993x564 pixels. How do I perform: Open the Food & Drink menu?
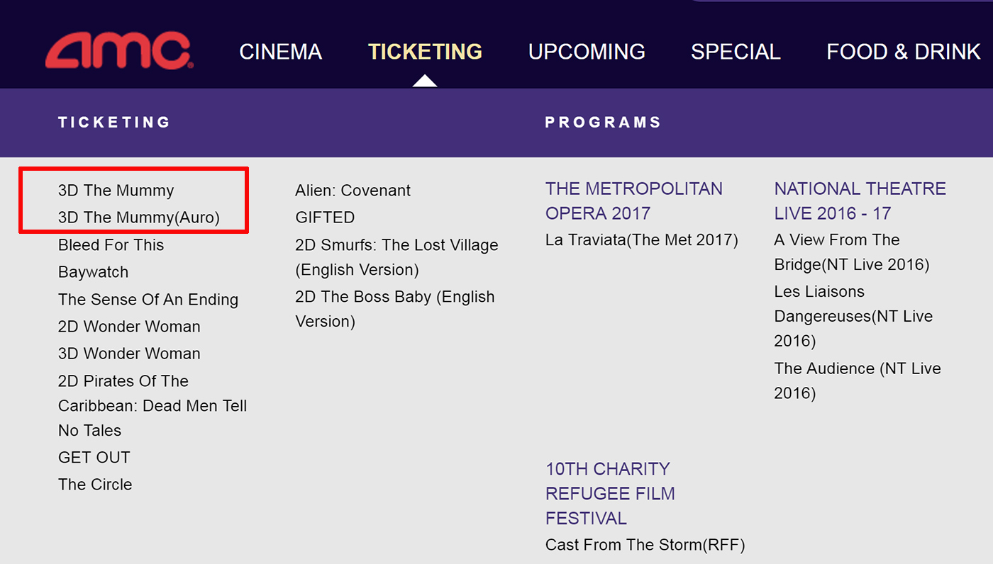[903, 52]
